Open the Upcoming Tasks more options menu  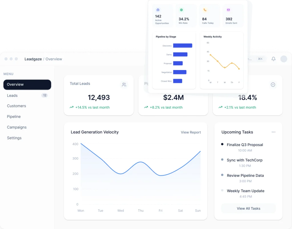[273, 132]
